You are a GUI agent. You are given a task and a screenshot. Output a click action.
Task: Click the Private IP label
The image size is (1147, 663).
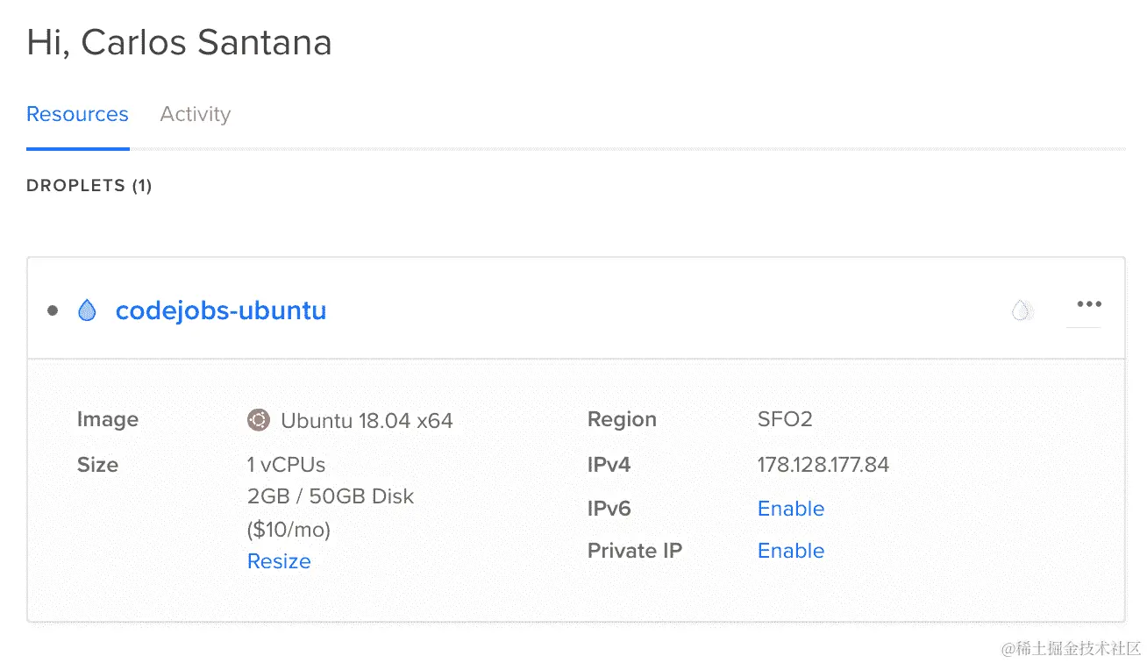pos(635,551)
